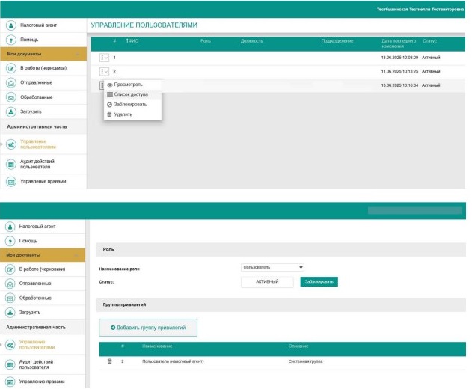Click Налоговый агент icon on the user list screen
Screen dimensions: 472x389
tap(11, 25)
